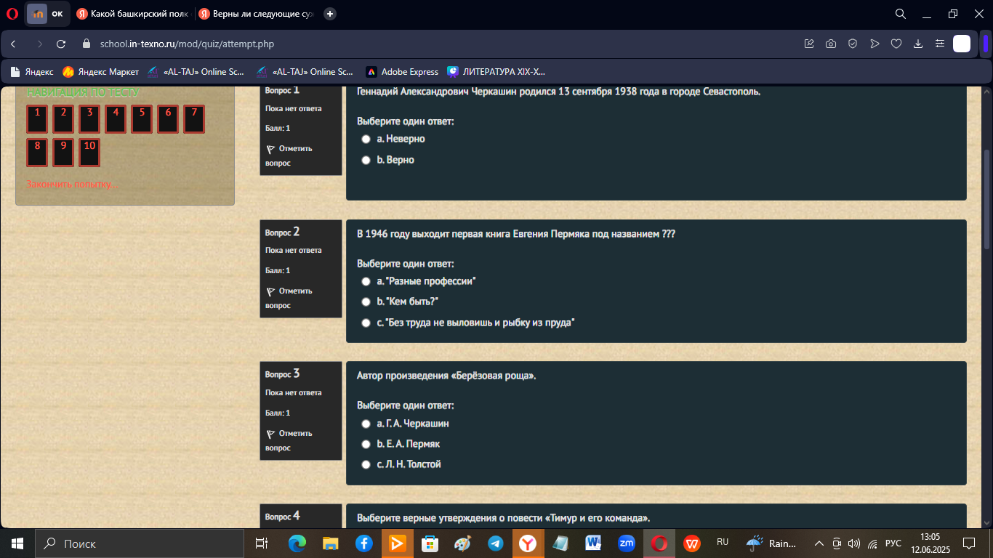This screenshot has width=993, height=558.
Task: Choose option "Кем быть?"
Action: click(x=366, y=302)
